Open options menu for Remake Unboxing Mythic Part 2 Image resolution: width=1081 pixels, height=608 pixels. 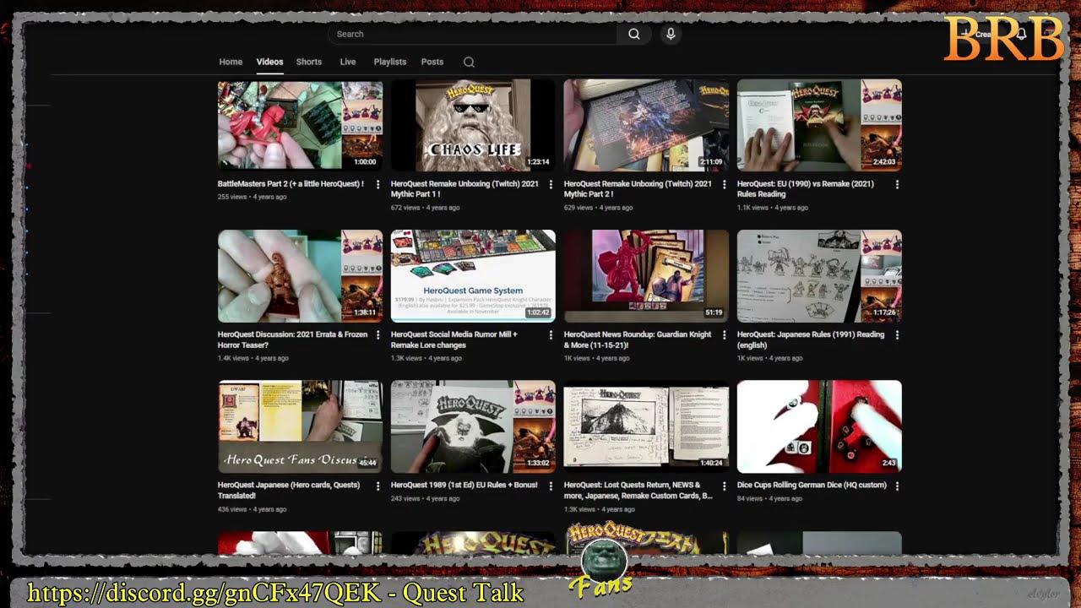[x=724, y=184]
